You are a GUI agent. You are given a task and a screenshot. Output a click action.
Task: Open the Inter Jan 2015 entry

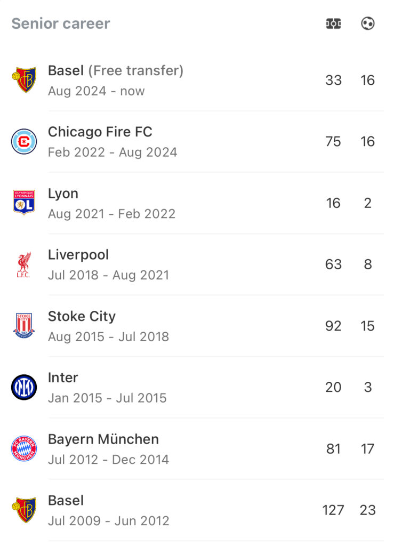point(197,388)
